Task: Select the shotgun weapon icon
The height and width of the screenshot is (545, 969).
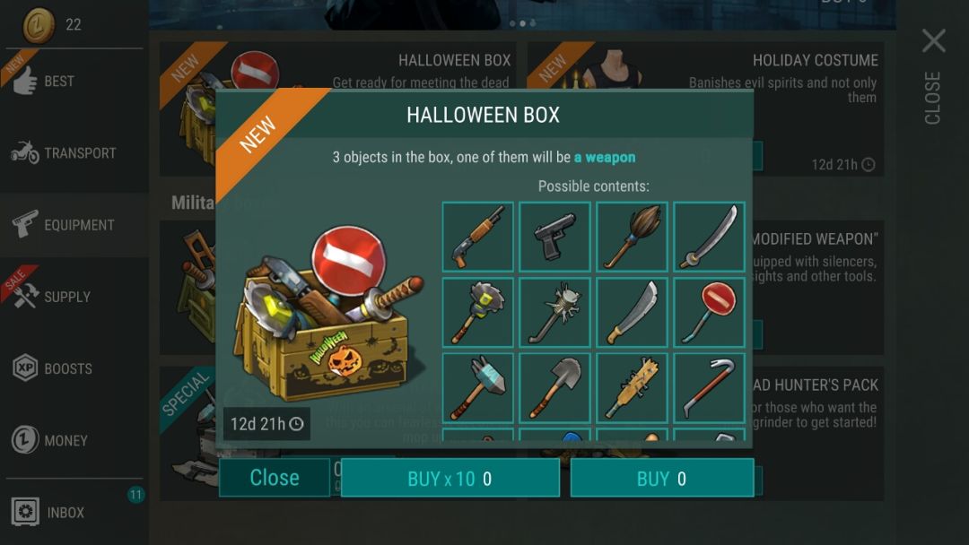Action: point(477,237)
